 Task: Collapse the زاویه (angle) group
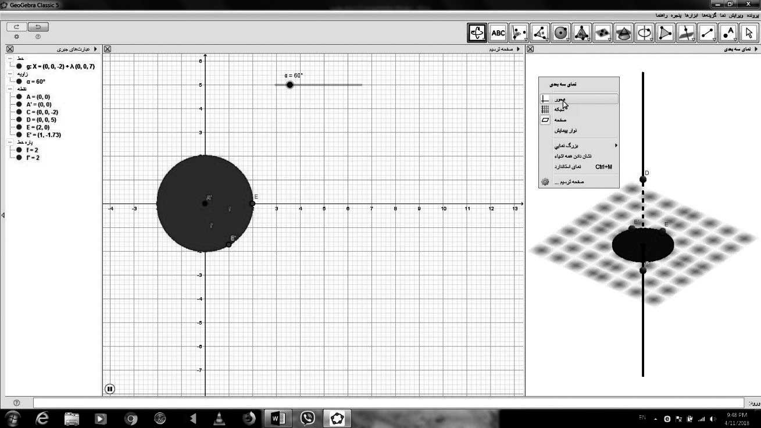tap(10, 74)
